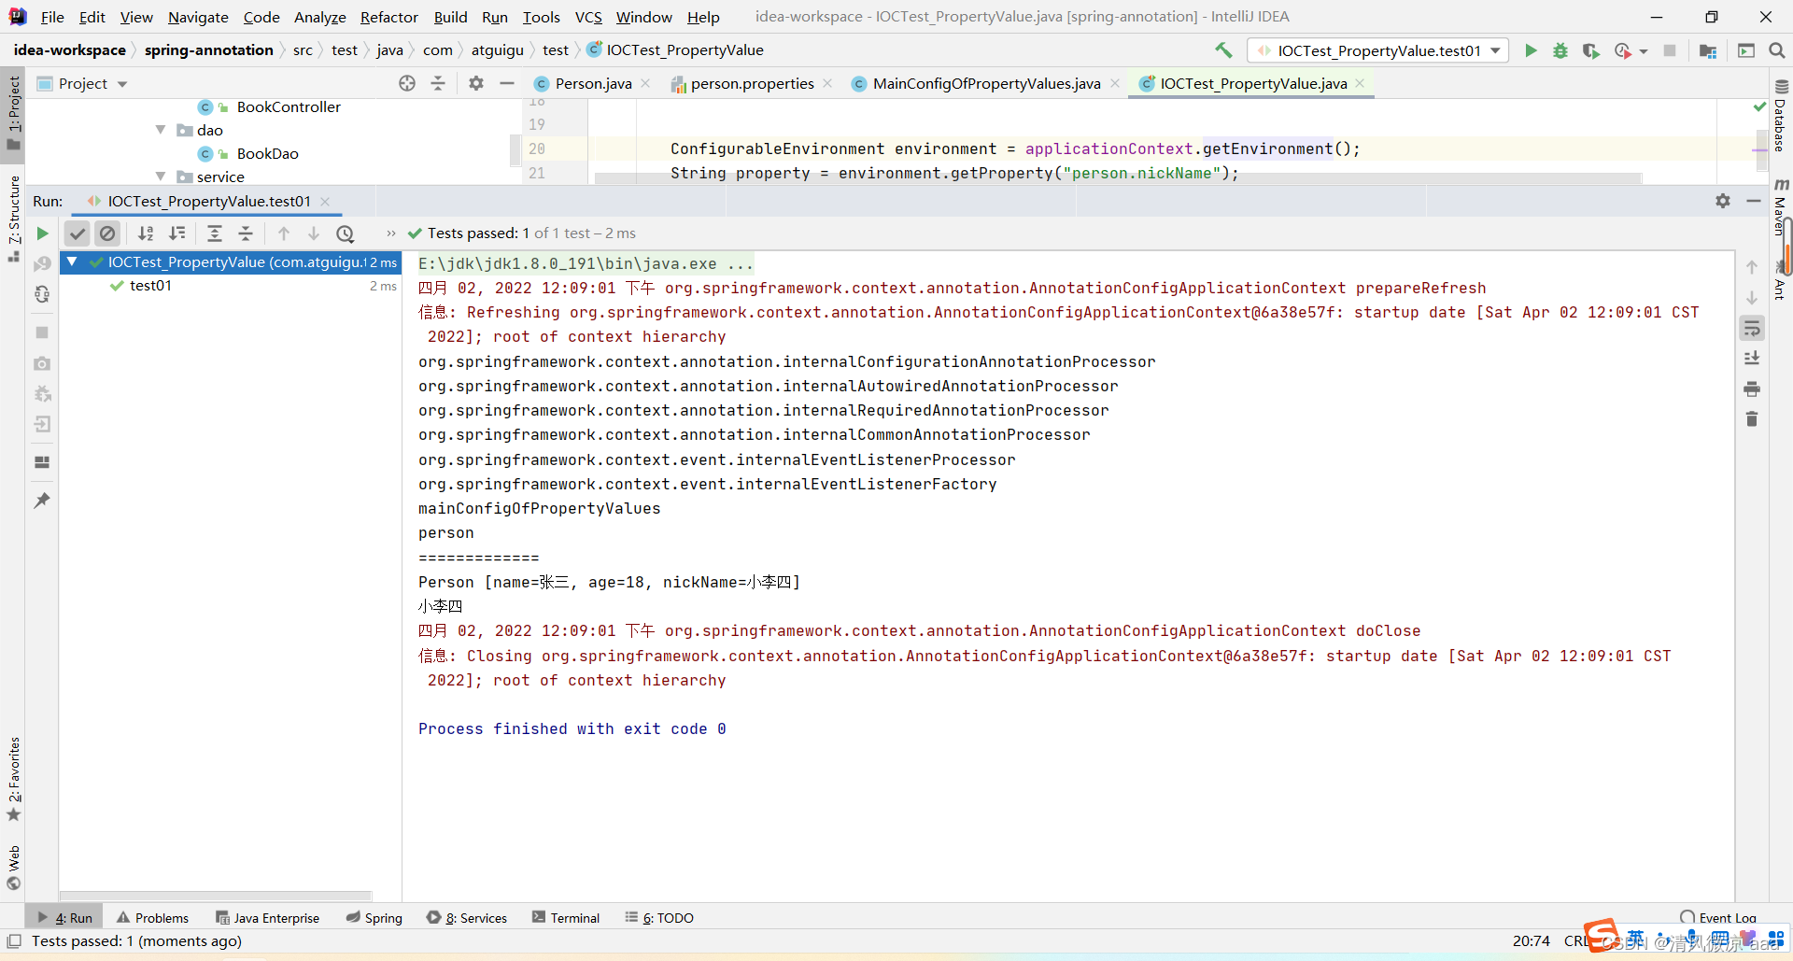Open the Refactor menu
This screenshot has width=1793, height=961.
[x=389, y=17]
